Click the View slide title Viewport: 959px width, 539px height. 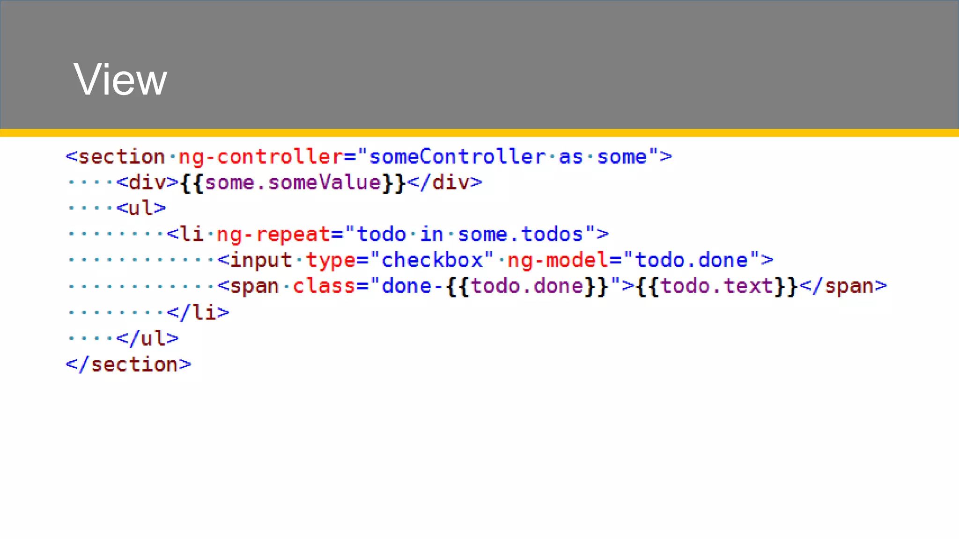(x=120, y=80)
